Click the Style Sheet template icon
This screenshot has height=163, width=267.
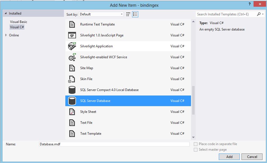72,111
